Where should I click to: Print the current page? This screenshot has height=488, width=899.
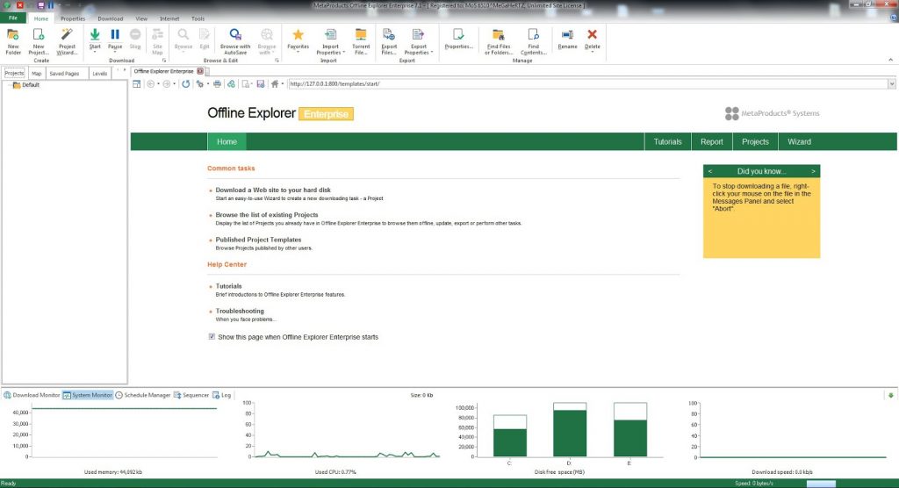coord(217,83)
